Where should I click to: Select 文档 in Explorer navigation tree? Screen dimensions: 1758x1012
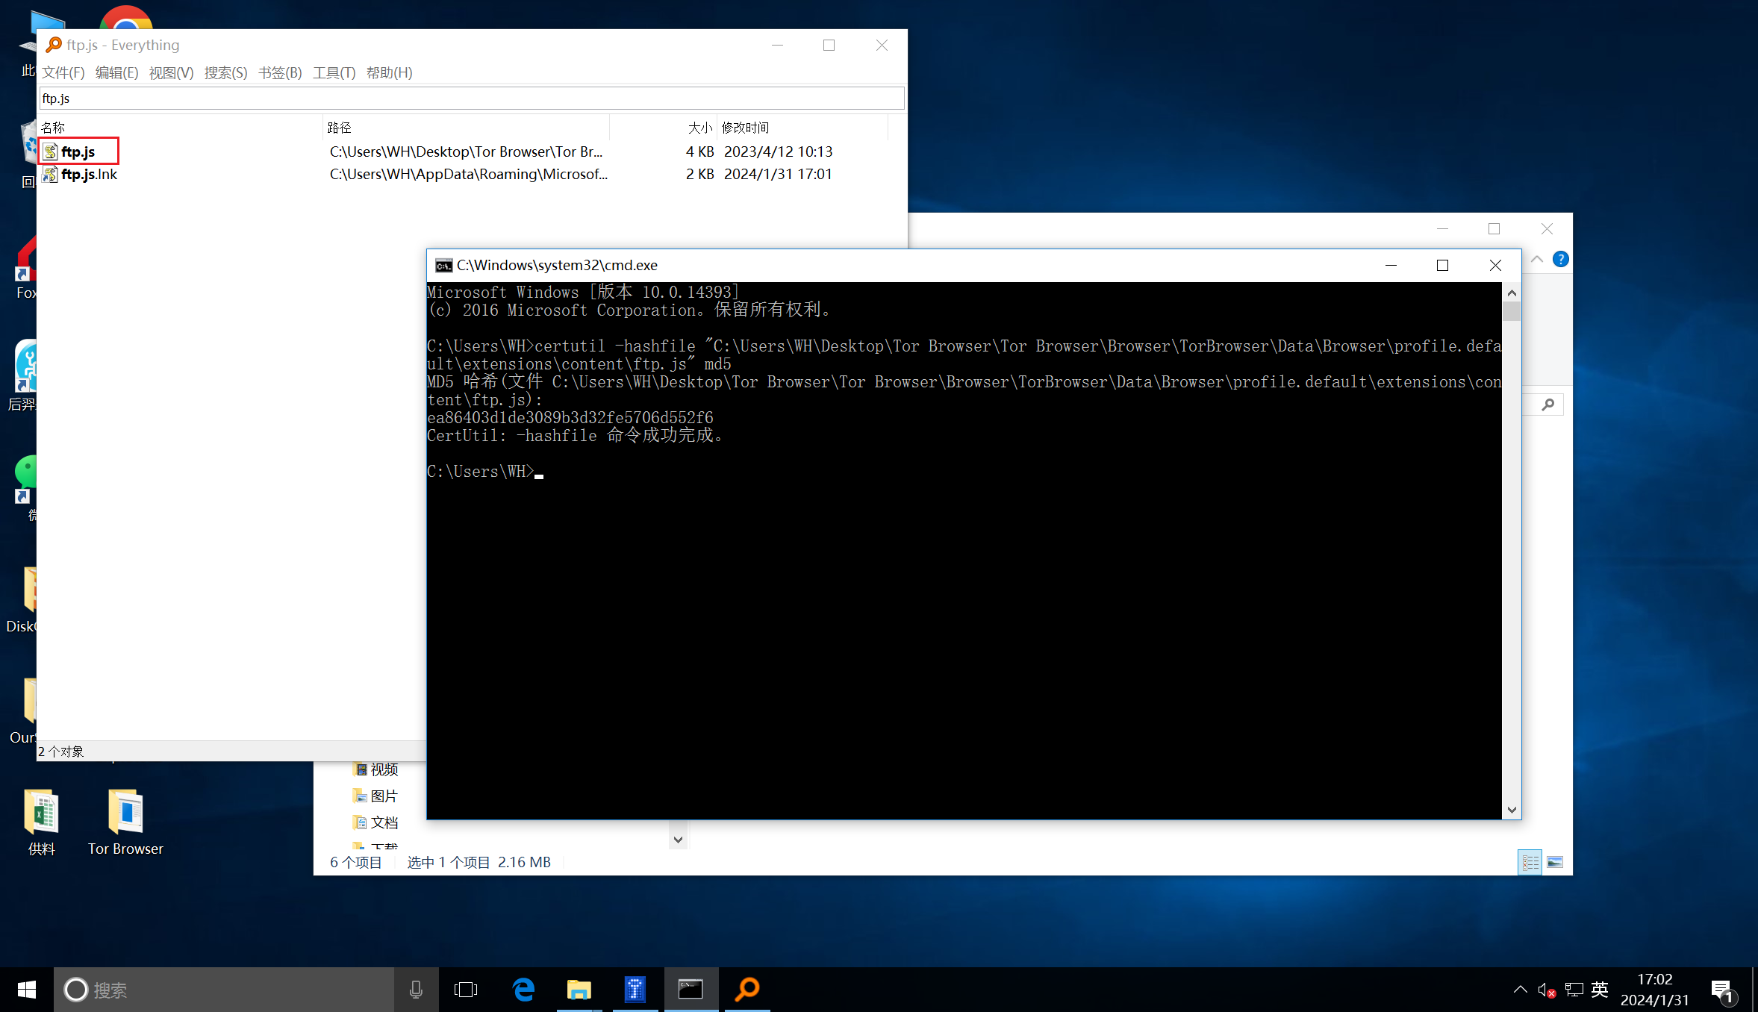pos(375,822)
